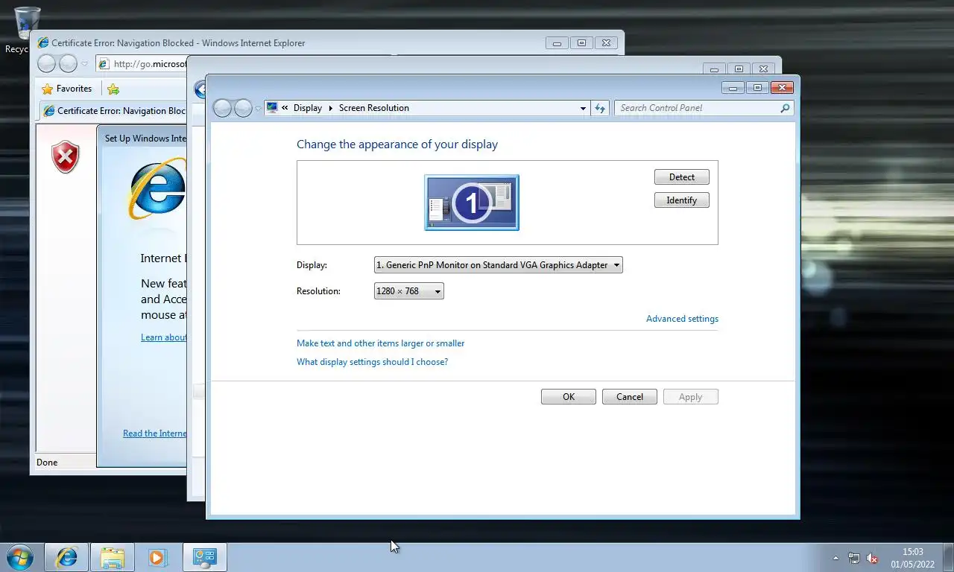This screenshot has width=954, height=572.
Task: Click the Favorites button in Internet Explorer
Action: (67, 89)
